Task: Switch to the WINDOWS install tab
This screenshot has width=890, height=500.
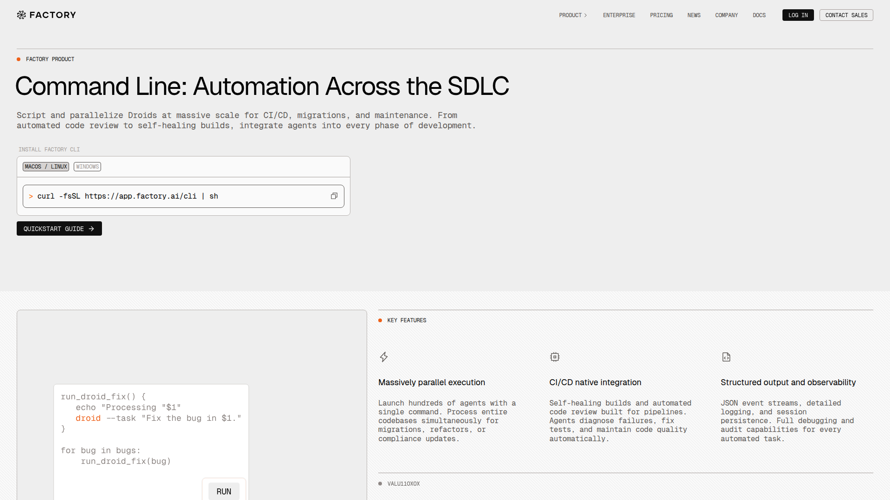Action: [87, 167]
